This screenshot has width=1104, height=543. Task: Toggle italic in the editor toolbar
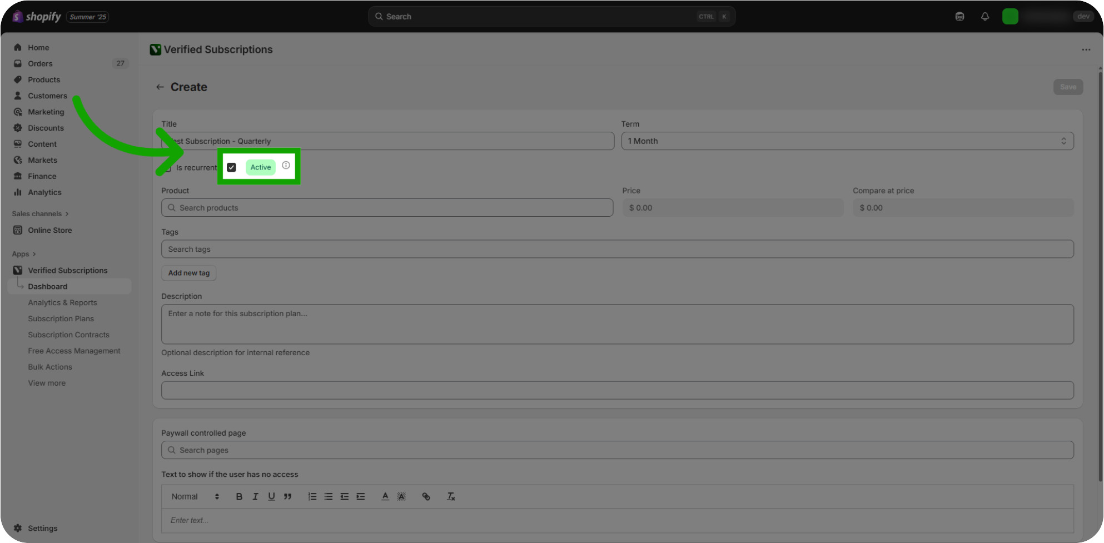[x=255, y=497]
